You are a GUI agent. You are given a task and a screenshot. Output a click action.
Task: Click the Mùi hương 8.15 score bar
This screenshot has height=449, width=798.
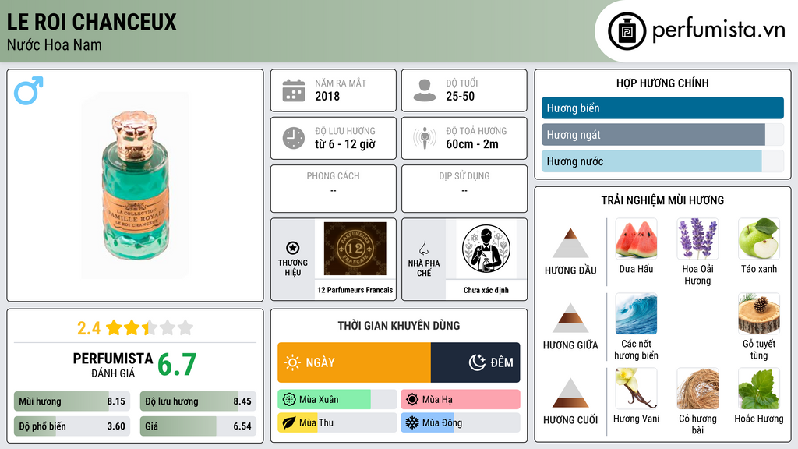pos(72,401)
